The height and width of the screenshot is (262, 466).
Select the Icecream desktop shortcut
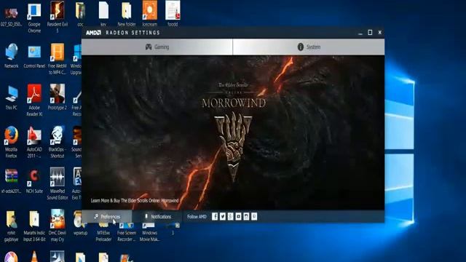149,14
